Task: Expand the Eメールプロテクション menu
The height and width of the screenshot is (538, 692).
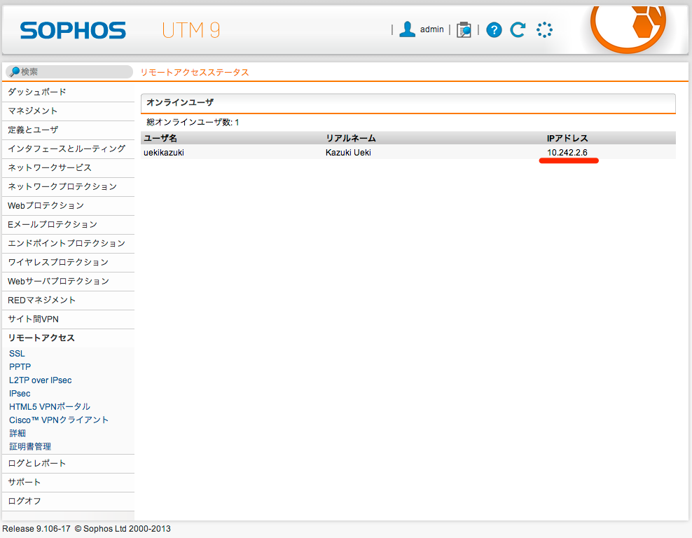Action: pos(69,225)
